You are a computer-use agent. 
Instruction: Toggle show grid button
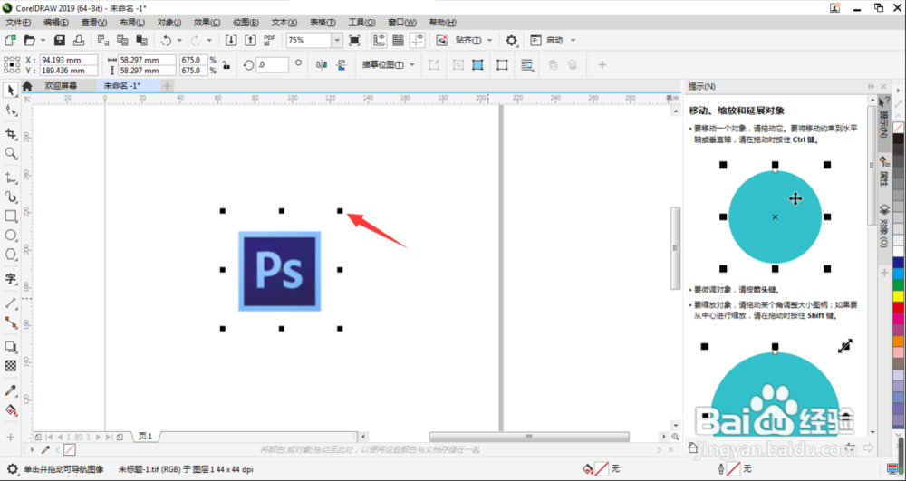(x=398, y=41)
